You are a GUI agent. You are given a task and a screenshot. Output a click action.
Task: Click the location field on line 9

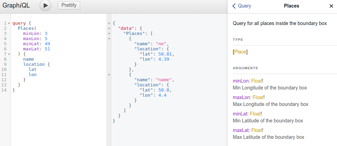click(34, 64)
